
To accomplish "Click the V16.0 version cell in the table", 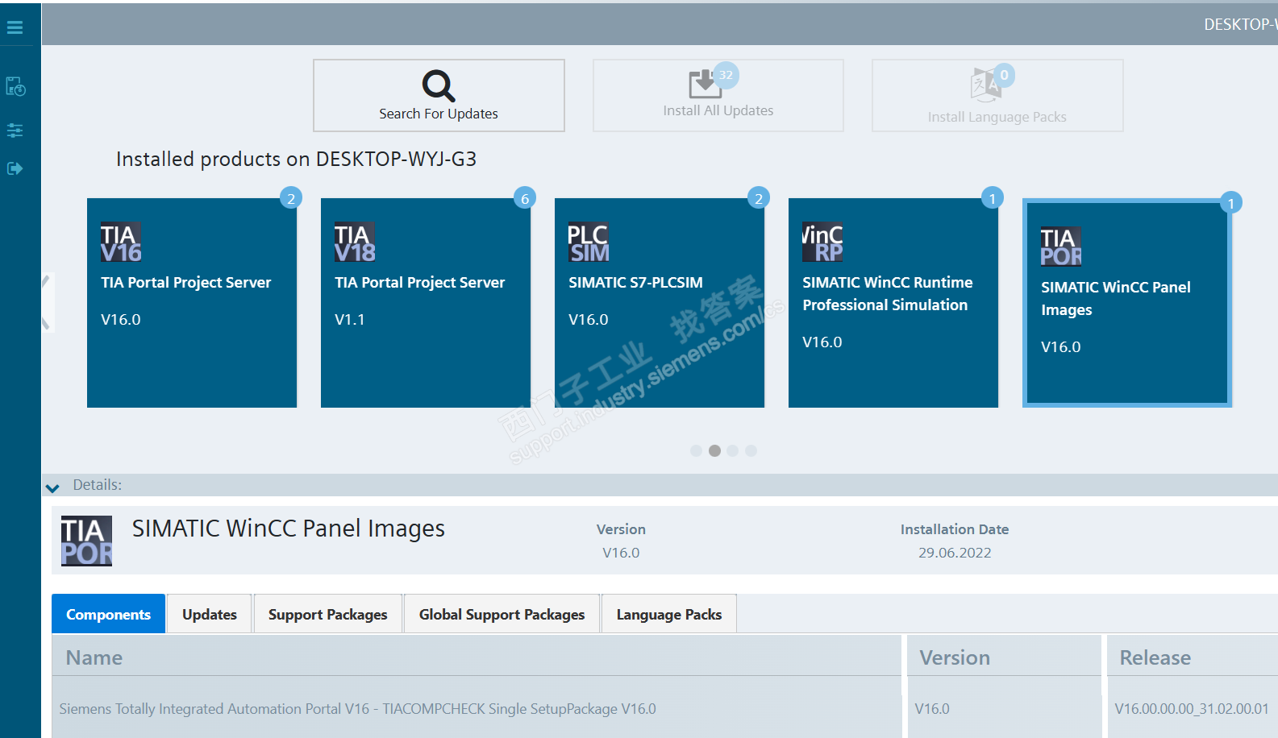I will click(x=932, y=709).
